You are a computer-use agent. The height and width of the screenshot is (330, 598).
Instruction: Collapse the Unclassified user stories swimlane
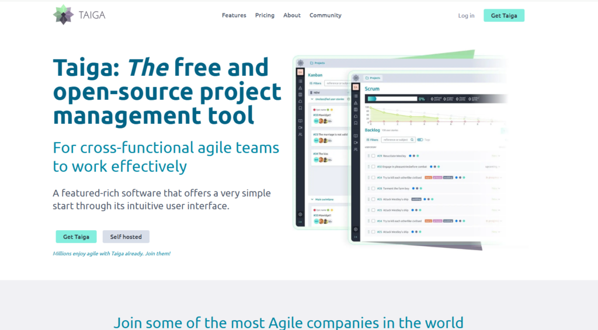[311, 100]
